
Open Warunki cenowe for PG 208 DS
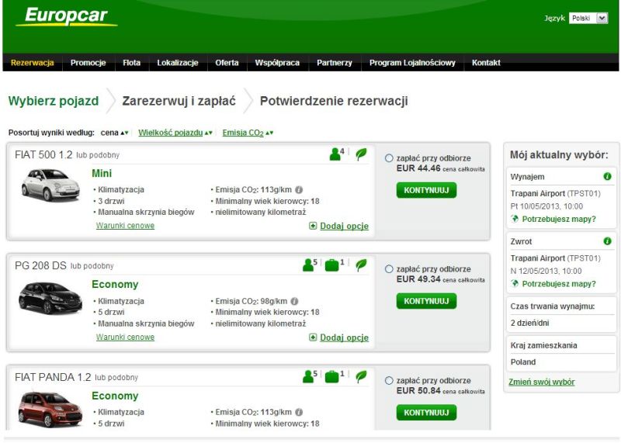click(x=125, y=337)
